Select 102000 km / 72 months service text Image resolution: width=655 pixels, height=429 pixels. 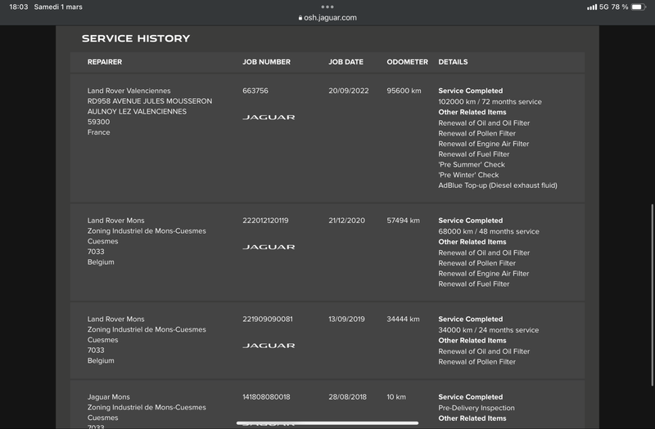pos(490,101)
